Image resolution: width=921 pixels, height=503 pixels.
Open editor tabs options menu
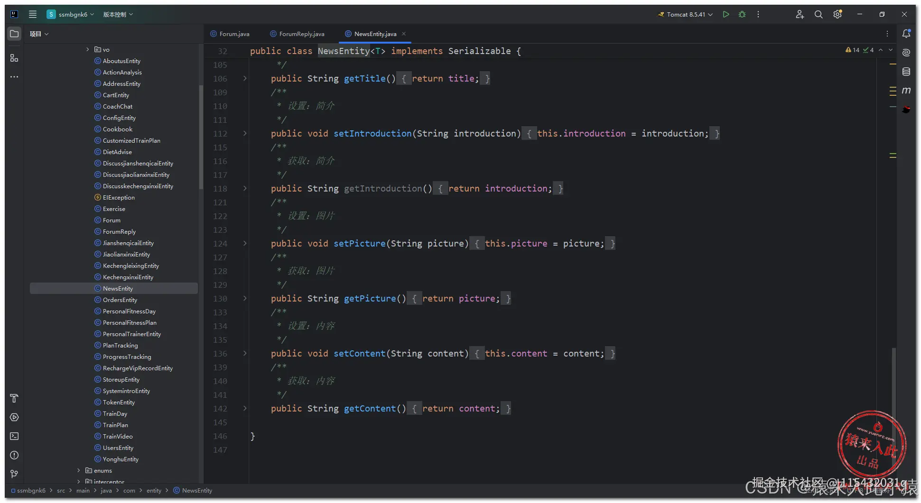tap(887, 34)
